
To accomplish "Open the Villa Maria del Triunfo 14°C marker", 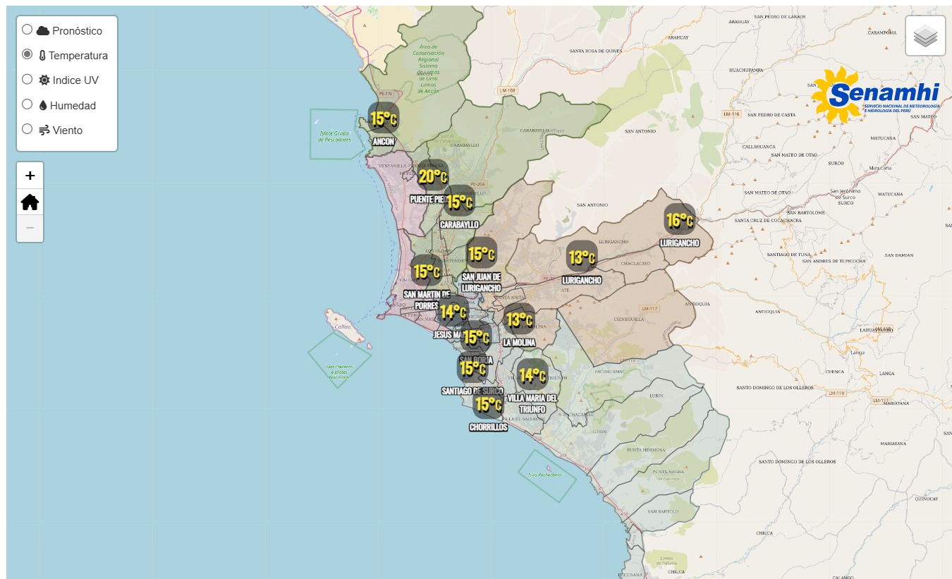I will tap(532, 374).
